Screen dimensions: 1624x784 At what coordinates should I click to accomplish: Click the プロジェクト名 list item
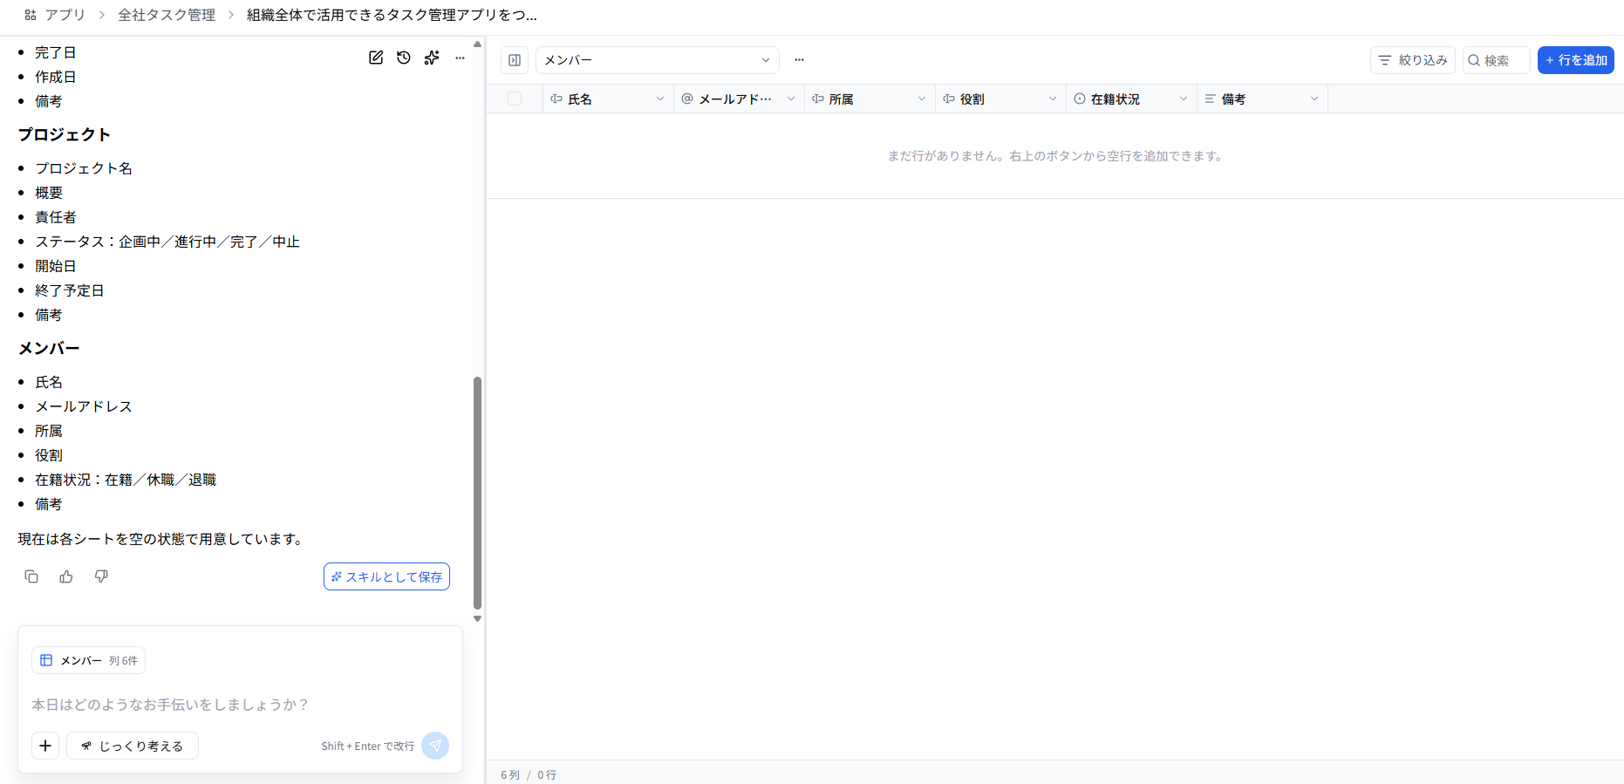(x=84, y=168)
